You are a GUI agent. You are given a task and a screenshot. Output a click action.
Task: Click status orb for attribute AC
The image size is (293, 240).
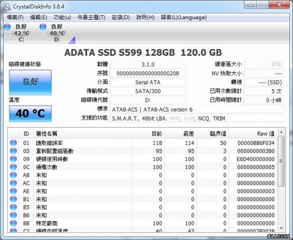[x=13, y=183]
